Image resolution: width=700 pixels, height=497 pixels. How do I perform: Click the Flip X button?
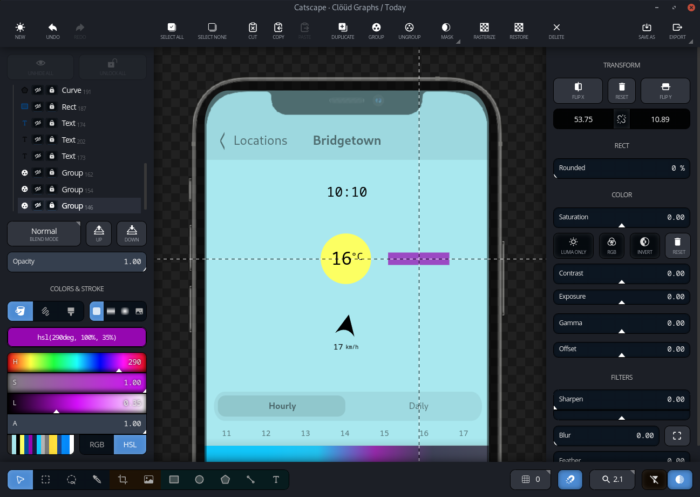click(x=578, y=90)
